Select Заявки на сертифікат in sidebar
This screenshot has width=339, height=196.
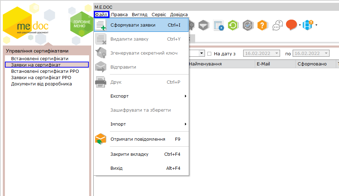click(x=47, y=65)
